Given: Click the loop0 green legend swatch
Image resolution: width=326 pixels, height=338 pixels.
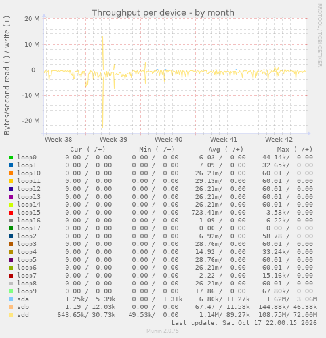Looking at the screenshot, I should tap(11, 158).
